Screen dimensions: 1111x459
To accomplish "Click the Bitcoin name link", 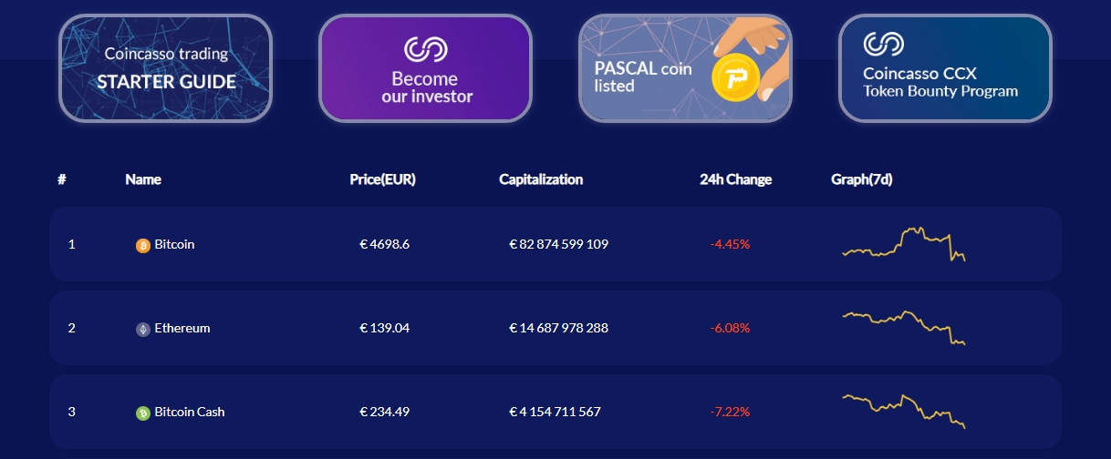I will click(174, 244).
